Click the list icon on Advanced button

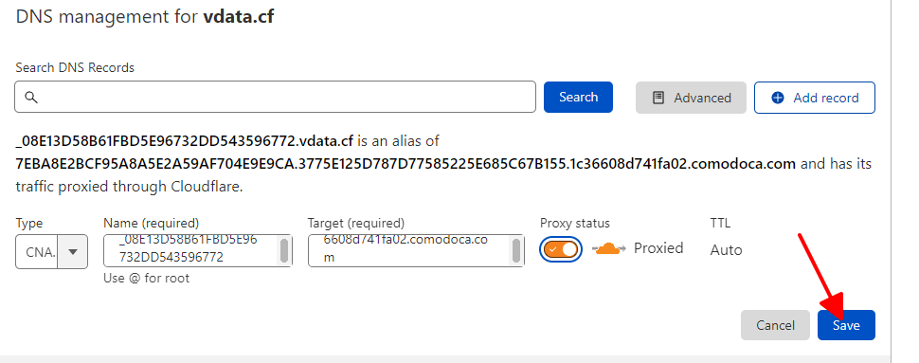click(x=658, y=98)
